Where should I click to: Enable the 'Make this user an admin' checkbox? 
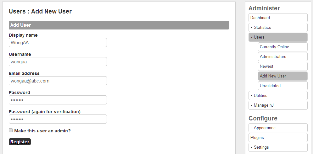click(x=11, y=130)
